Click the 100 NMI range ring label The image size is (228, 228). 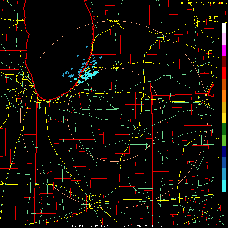click(114, 21)
